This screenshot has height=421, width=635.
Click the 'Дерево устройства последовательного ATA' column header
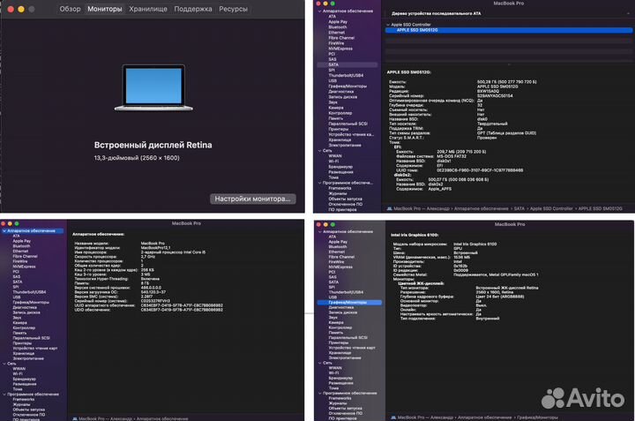(437, 13)
